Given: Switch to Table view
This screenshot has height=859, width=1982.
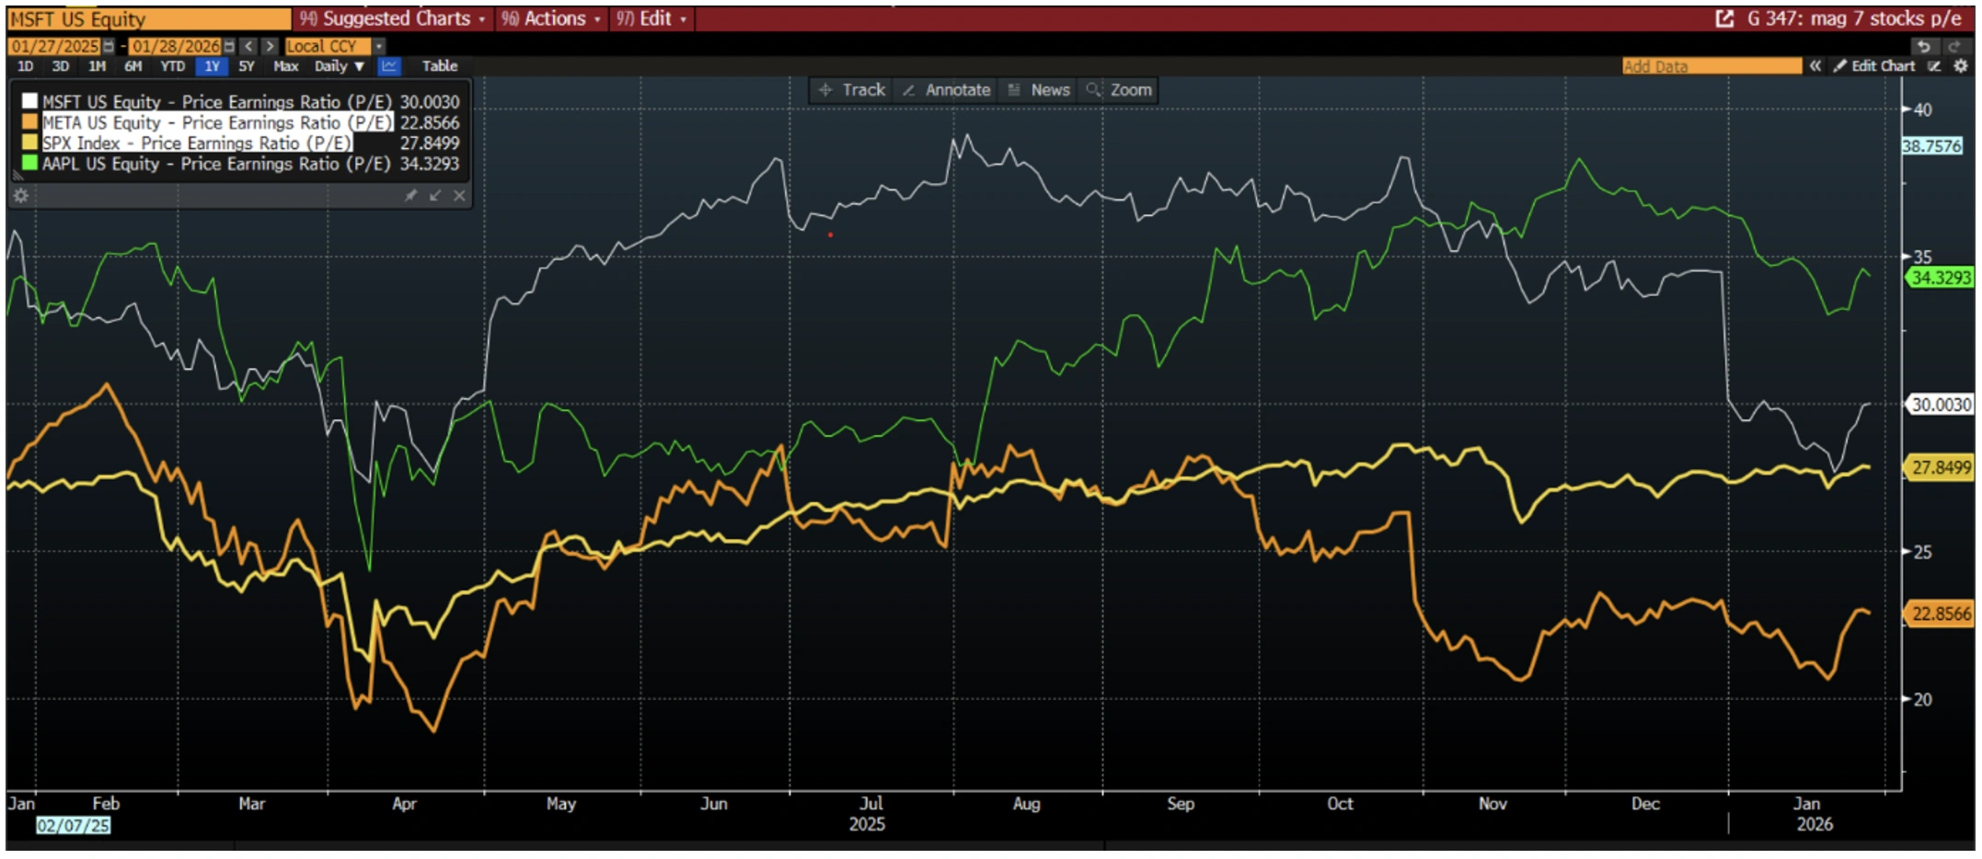Looking at the screenshot, I should [439, 66].
